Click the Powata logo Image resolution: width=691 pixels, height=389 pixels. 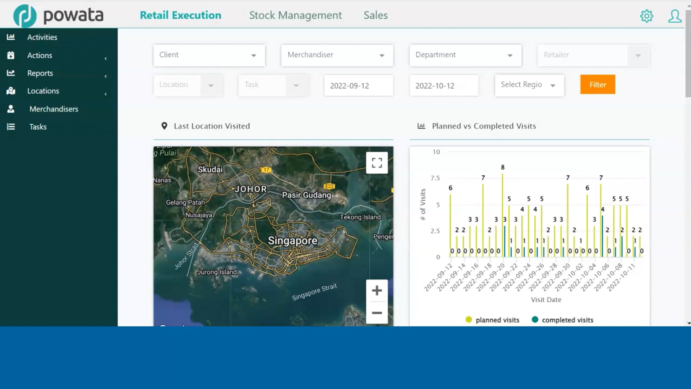point(58,16)
